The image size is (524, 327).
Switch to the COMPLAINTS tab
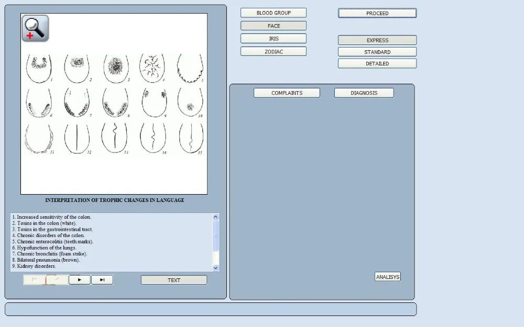(x=287, y=93)
